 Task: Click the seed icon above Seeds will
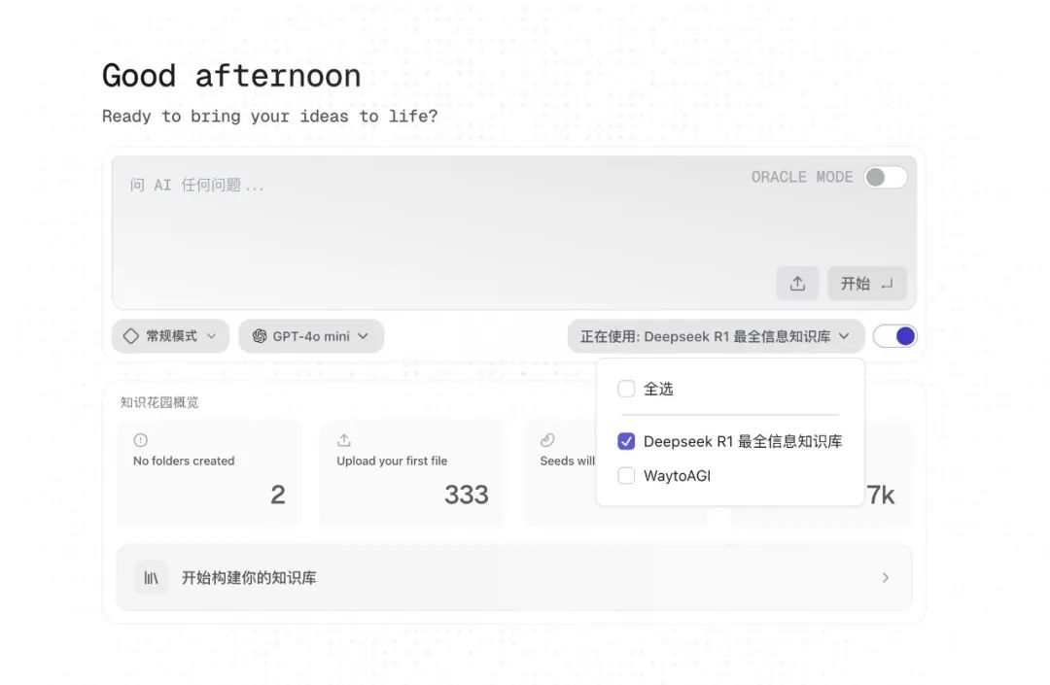[547, 439]
